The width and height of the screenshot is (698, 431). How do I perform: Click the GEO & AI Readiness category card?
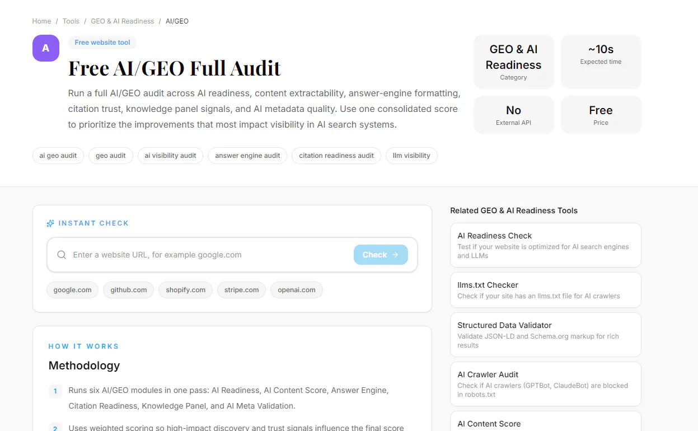pyautogui.click(x=514, y=62)
